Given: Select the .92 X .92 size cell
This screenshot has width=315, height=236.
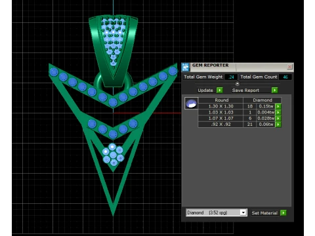Looking at the screenshot, I should (x=220, y=125).
